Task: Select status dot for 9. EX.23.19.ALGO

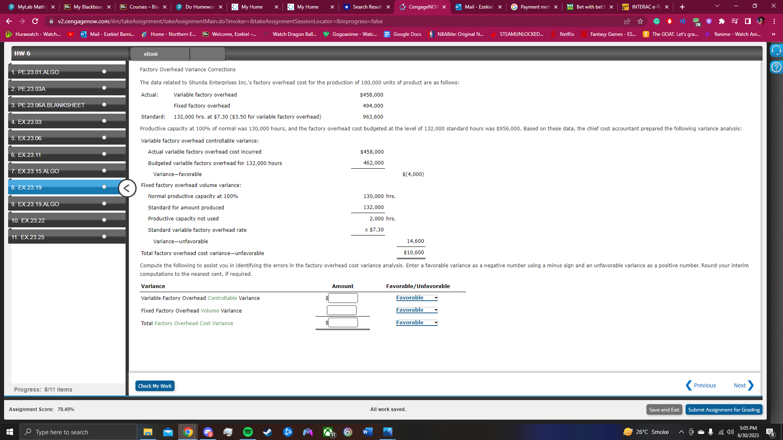Action: click(104, 204)
